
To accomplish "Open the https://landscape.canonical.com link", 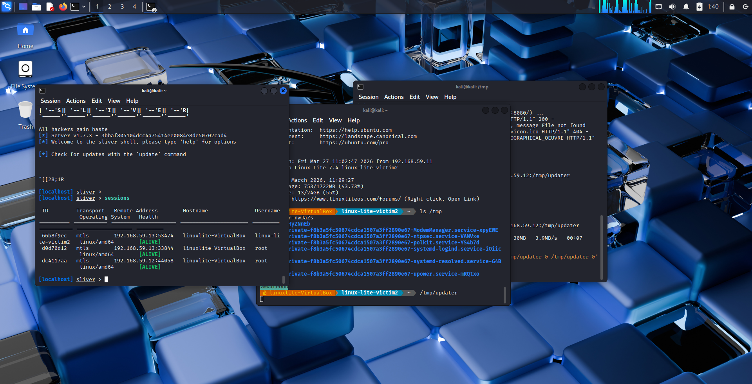I will [x=368, y=136].
